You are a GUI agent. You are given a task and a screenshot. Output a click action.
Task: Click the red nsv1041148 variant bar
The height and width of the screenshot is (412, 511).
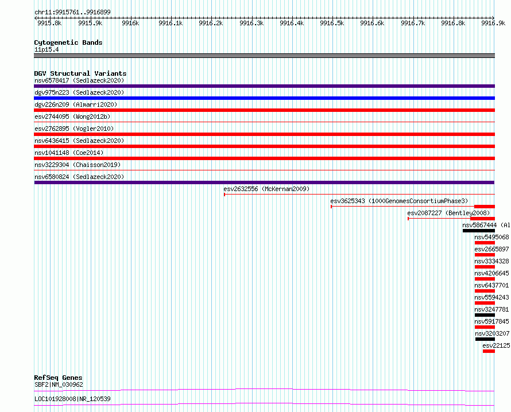pos(264,158)
